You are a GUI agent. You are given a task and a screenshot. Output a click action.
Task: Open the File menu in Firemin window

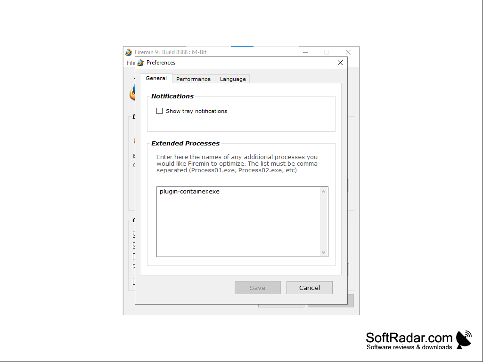pos(131,63)
